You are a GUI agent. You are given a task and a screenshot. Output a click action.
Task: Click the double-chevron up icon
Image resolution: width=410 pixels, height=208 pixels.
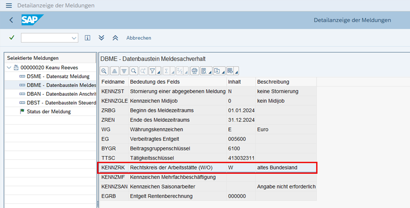point(115,38)
